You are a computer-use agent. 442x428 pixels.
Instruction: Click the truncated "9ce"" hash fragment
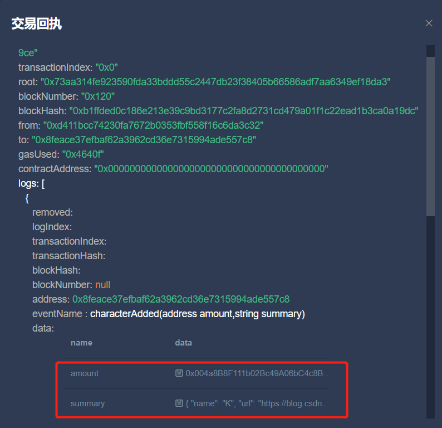(x=28, y=53)
